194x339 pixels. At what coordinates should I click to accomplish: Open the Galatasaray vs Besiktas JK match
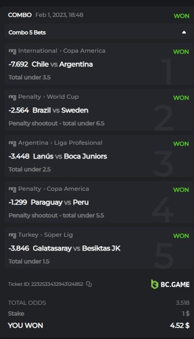point(76,248)
